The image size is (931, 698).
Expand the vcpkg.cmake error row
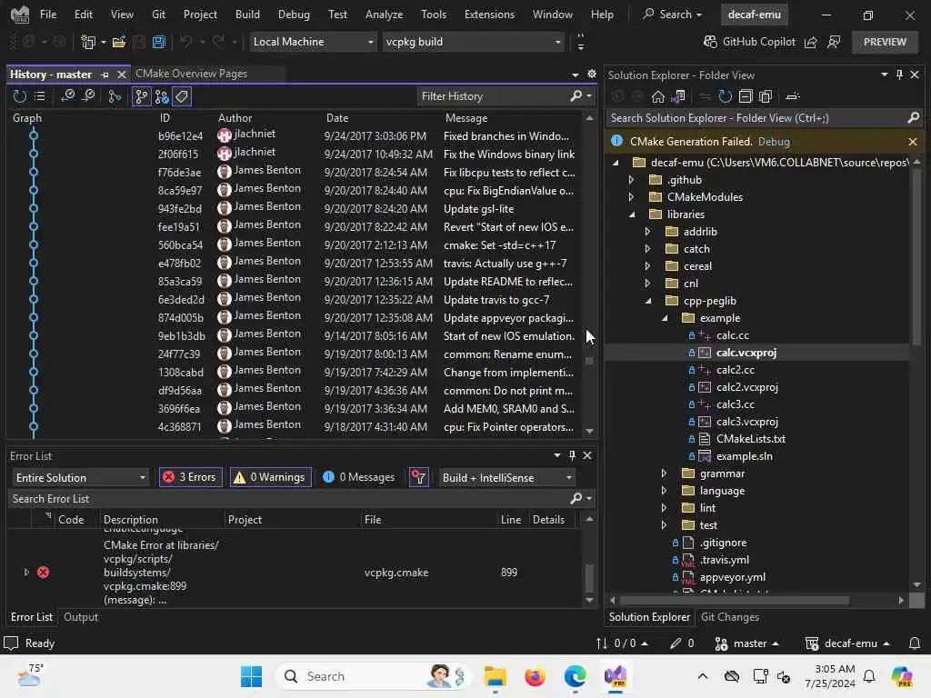coord(26,573)
